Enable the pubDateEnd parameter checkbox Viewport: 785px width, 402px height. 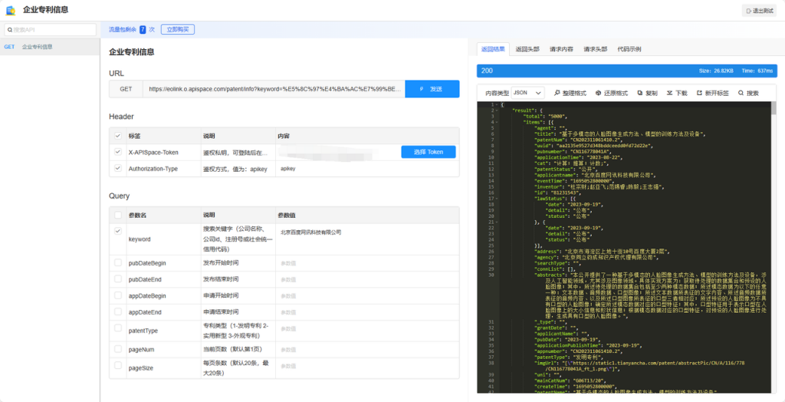[117, 278]
